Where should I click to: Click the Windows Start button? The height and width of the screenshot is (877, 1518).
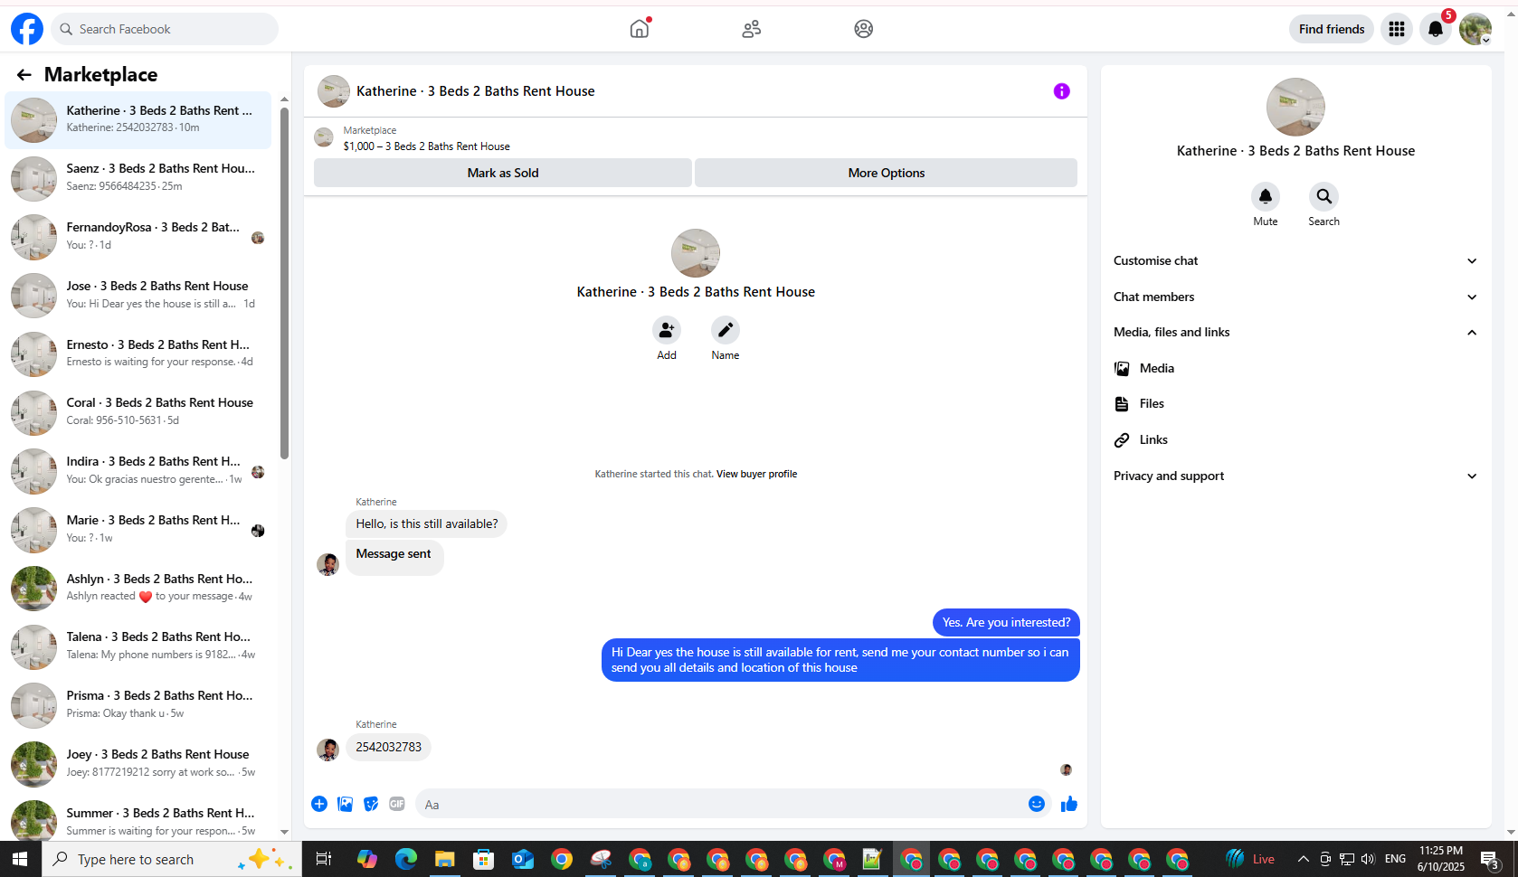click(x=20, y=859)
